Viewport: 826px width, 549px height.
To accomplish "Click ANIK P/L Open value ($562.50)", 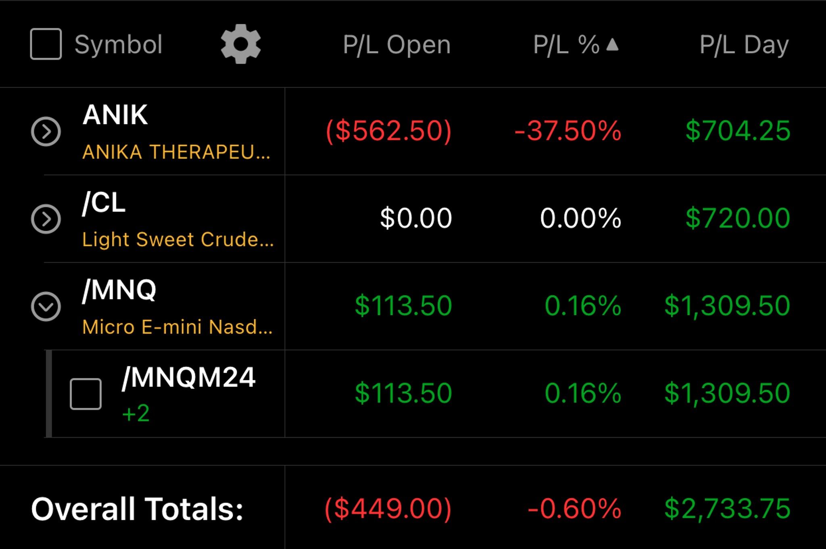I will tap(388, 131).
